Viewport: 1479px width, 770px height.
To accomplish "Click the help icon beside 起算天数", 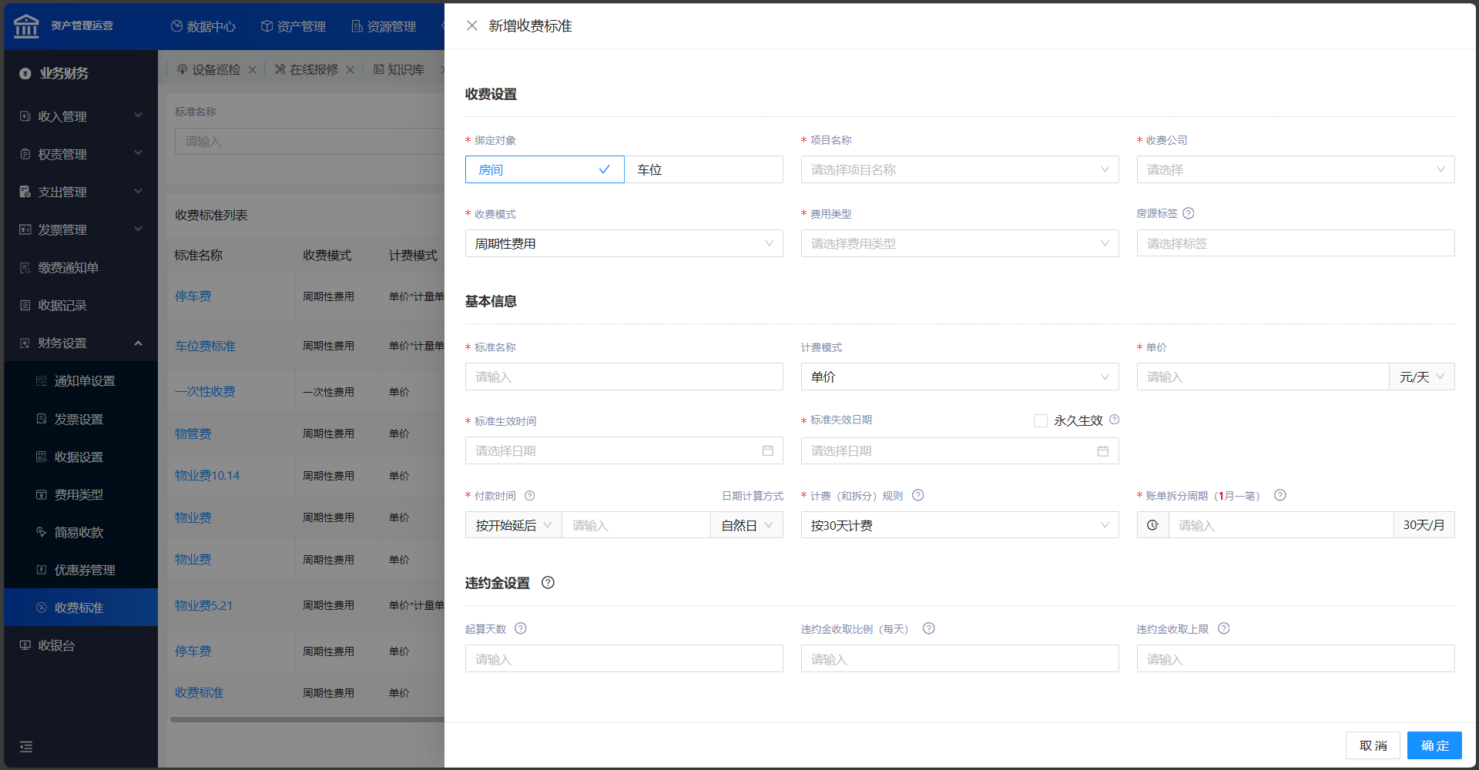I will [x=521, y=628].
